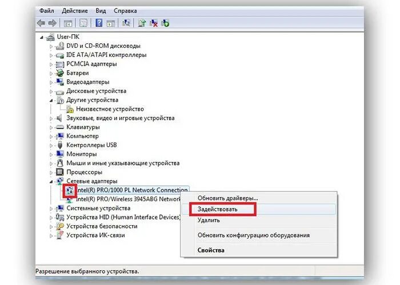Image resolution: width=400 pixels, height=285 pixels.
Task: Select the Процессоры tree row
Action: tap(84, 172)
